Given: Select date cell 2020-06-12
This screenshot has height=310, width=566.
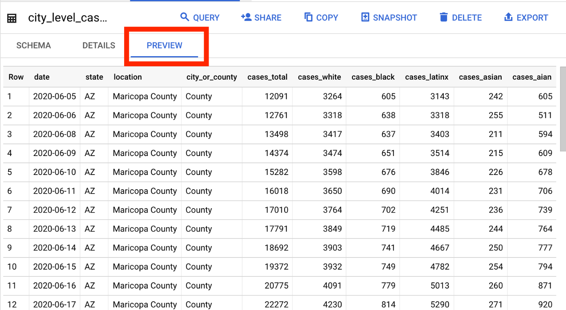Looking at the screenshot, I should 54,210.
